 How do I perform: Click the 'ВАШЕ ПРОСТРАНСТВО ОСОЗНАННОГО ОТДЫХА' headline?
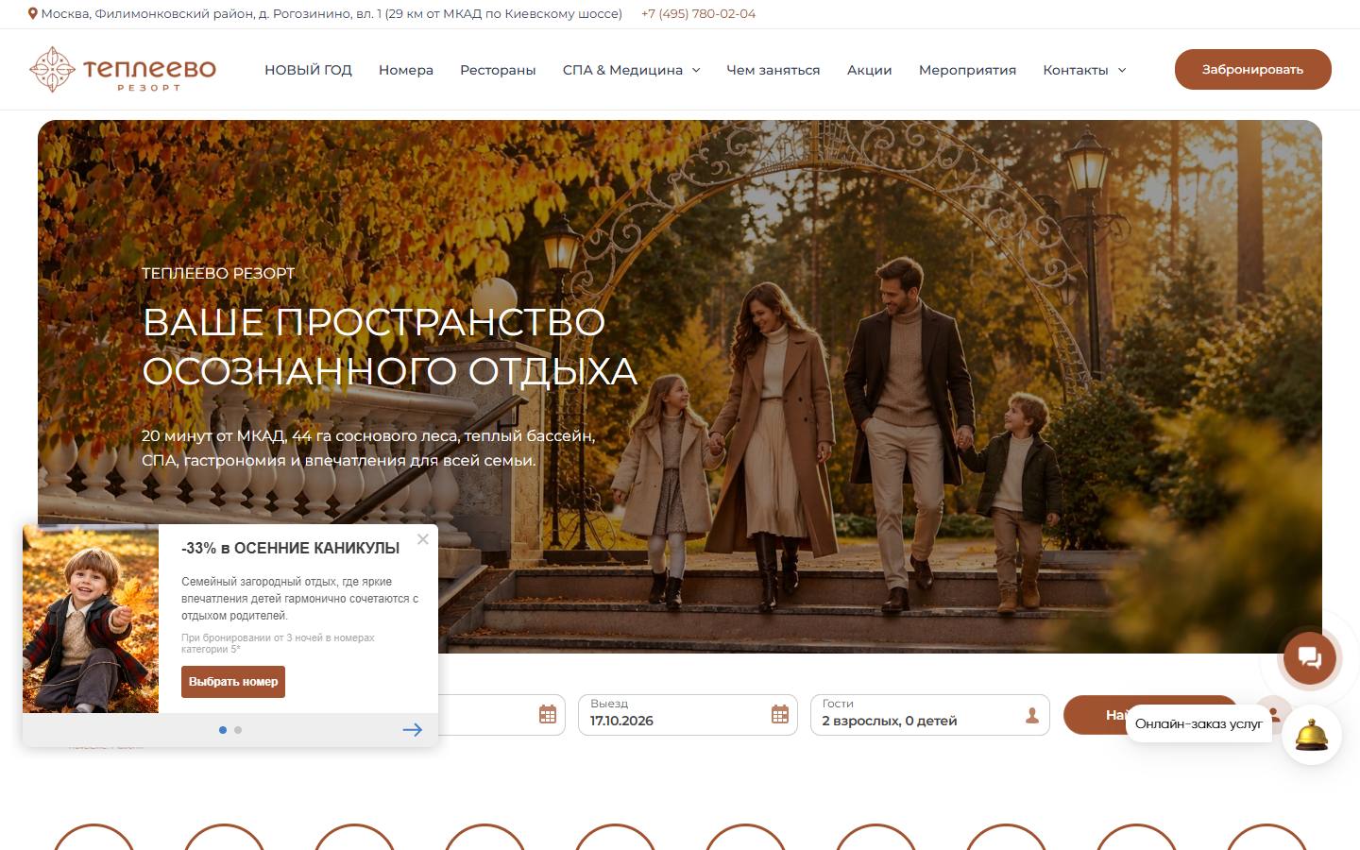pos(389,347)
